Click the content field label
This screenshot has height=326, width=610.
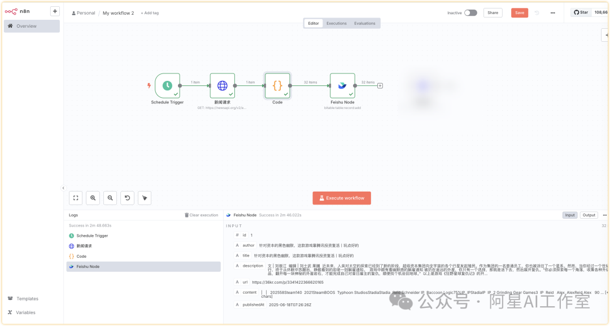(x=250, y=293)
